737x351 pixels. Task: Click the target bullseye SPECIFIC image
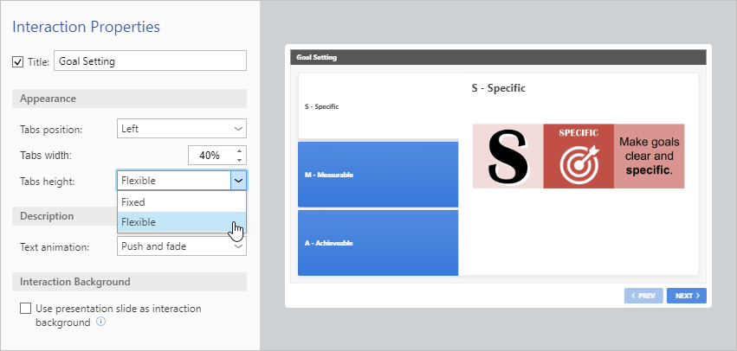click(579, 156)
